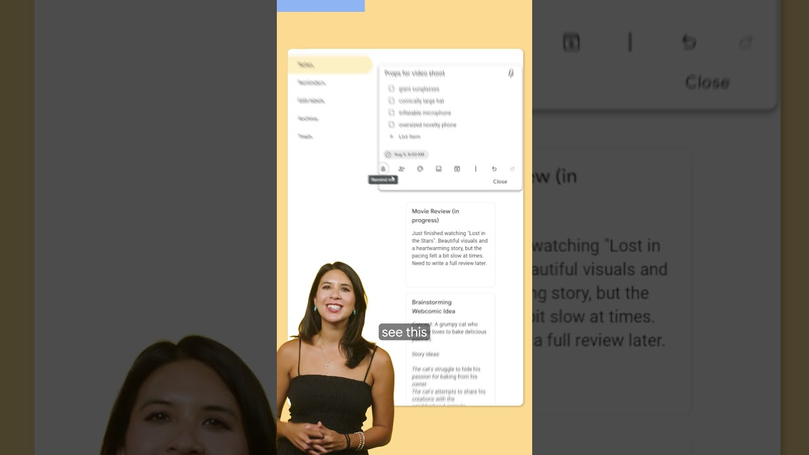The width and height of the screenshot is (809, 455).
Task: Click the Props for video shoot title
Action: (x=415, y=73)
